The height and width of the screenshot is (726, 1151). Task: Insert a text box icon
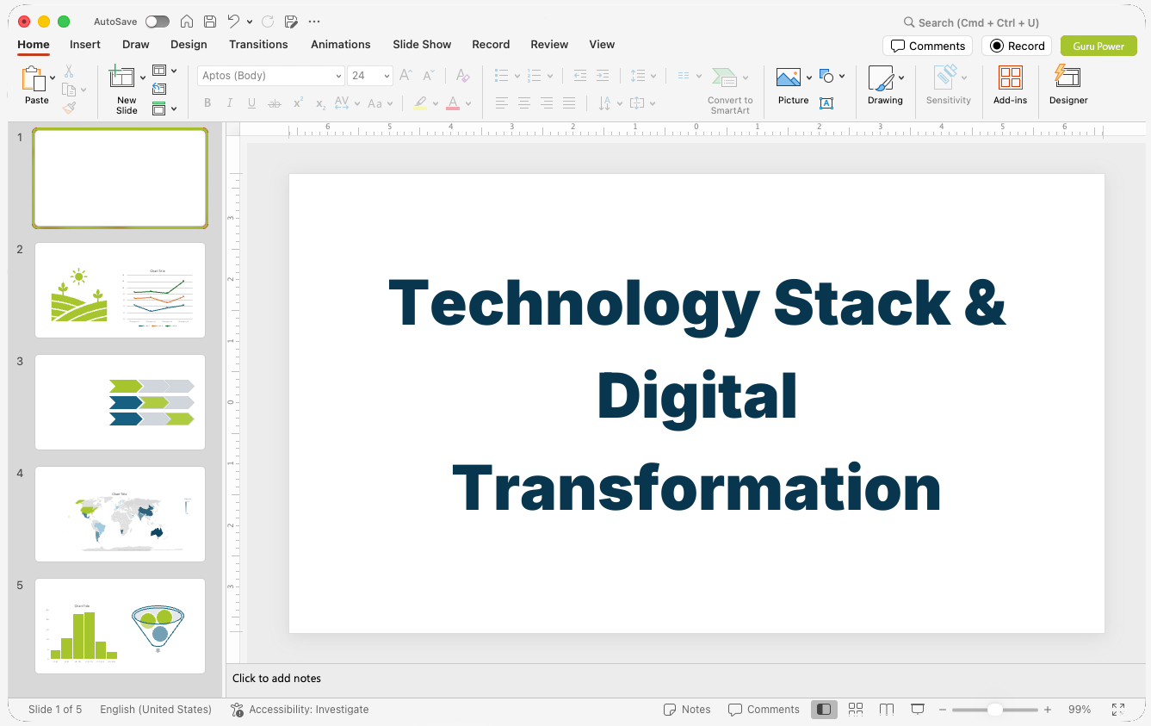[826, 103]
